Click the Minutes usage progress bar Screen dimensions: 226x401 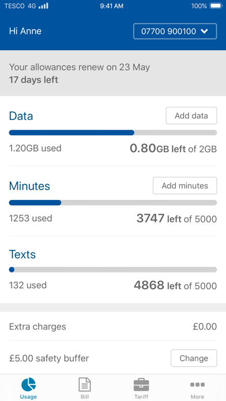pyautogui.click(x=113, y=203)
